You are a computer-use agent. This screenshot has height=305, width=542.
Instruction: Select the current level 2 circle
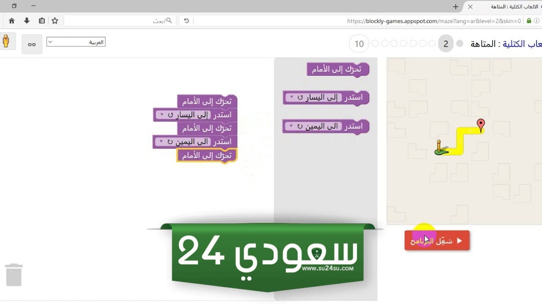click(446, 44)
